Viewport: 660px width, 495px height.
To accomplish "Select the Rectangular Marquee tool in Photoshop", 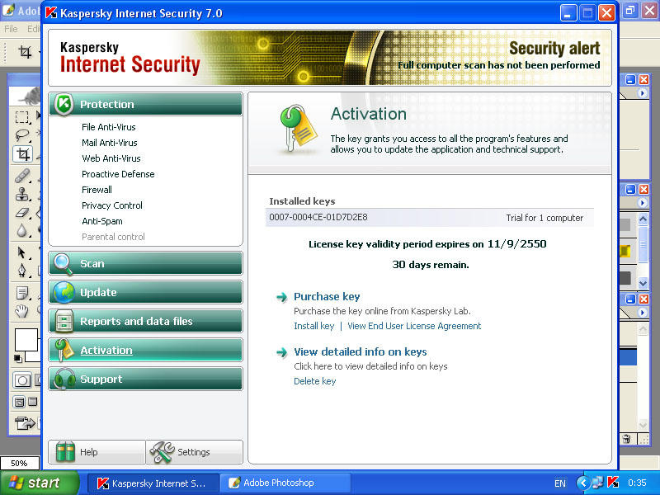I will (22, 116).
